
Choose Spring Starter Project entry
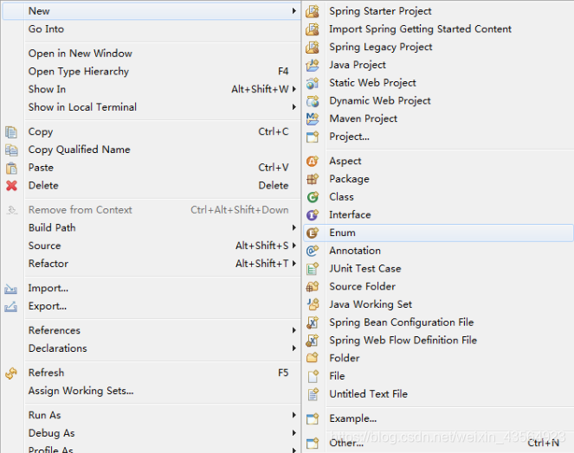(438, 11)
